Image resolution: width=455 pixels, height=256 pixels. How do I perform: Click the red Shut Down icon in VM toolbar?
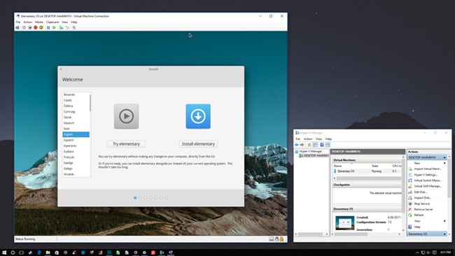(36, 27)
